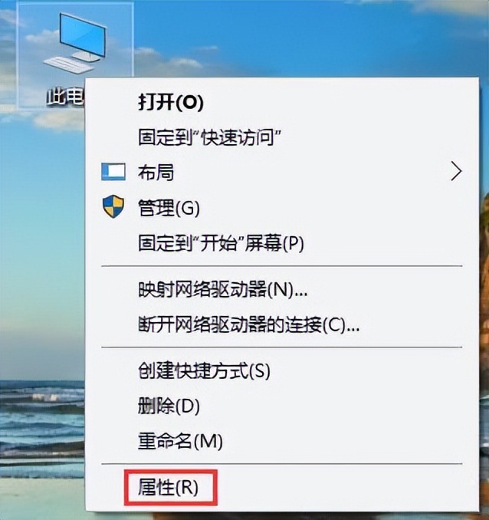The image size is (489, 520).
Task: Click the 此电 label under desktop icon
Action: click(x=66, y=97)
